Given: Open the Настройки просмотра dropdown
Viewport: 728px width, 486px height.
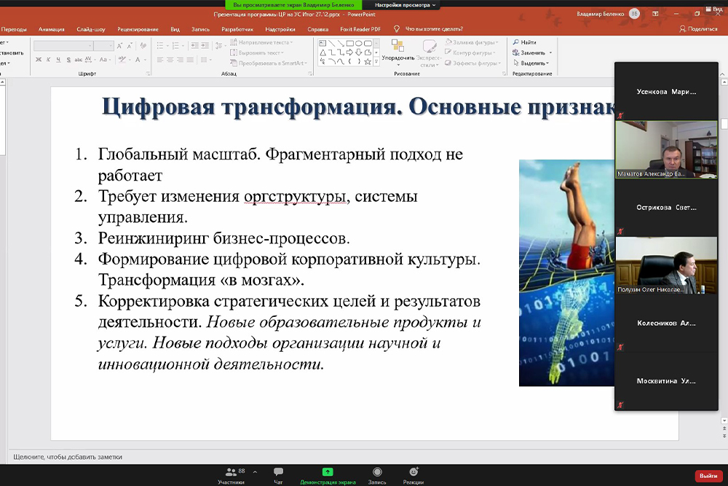Looking at the screenshot, I should tap(405, 4).
